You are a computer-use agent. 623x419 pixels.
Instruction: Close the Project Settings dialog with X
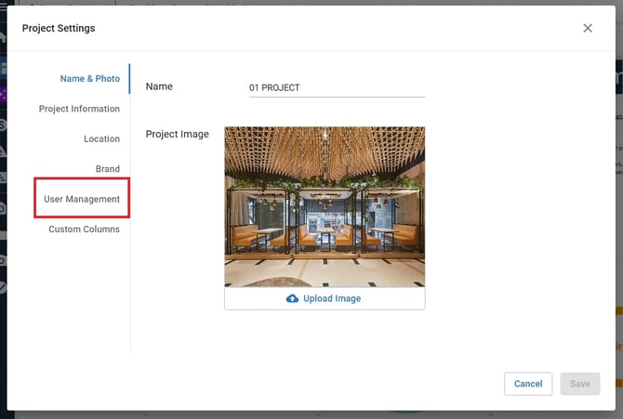tap(588, 28)
